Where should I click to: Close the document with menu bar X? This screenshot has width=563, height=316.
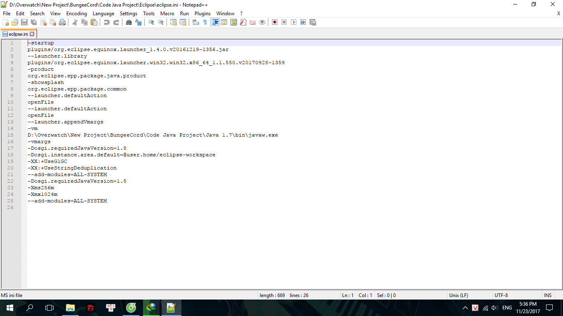pos(559,14)
